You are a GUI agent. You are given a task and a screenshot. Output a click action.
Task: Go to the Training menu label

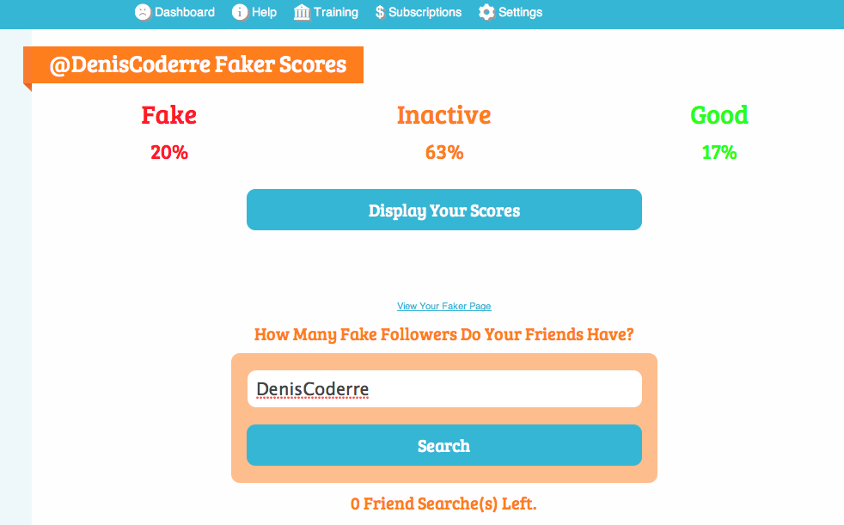336,12
